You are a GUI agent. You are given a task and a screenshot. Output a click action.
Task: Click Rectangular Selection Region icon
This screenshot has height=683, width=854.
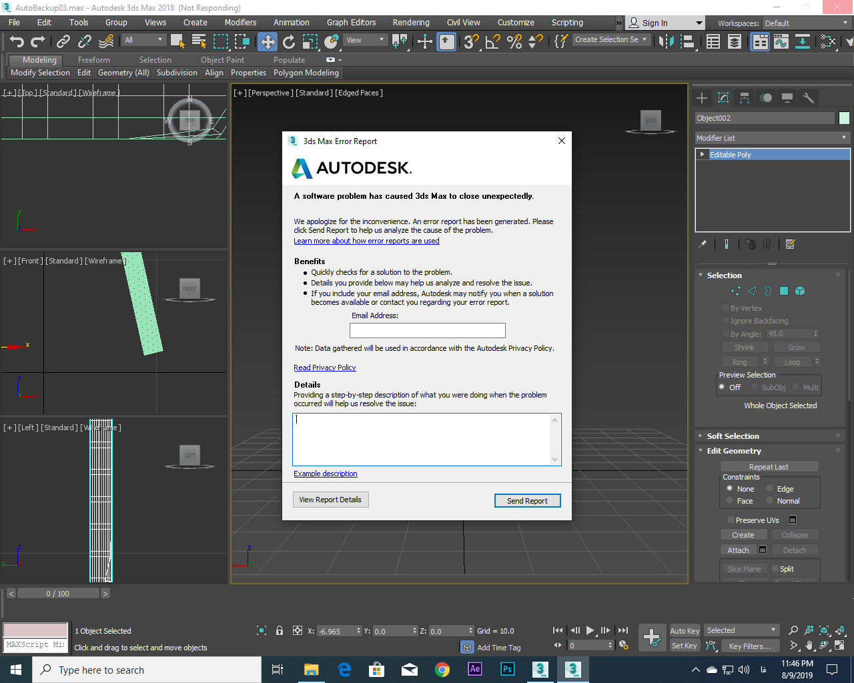[x=221, y=41]
